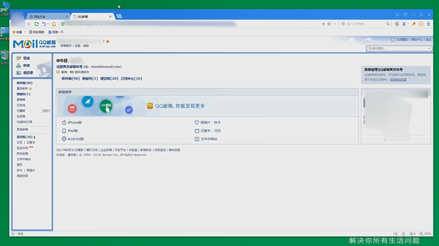The width and height of the screenshot is (439, 246).
Task: Click the 退出 logout link
Action: click(428, 40)
